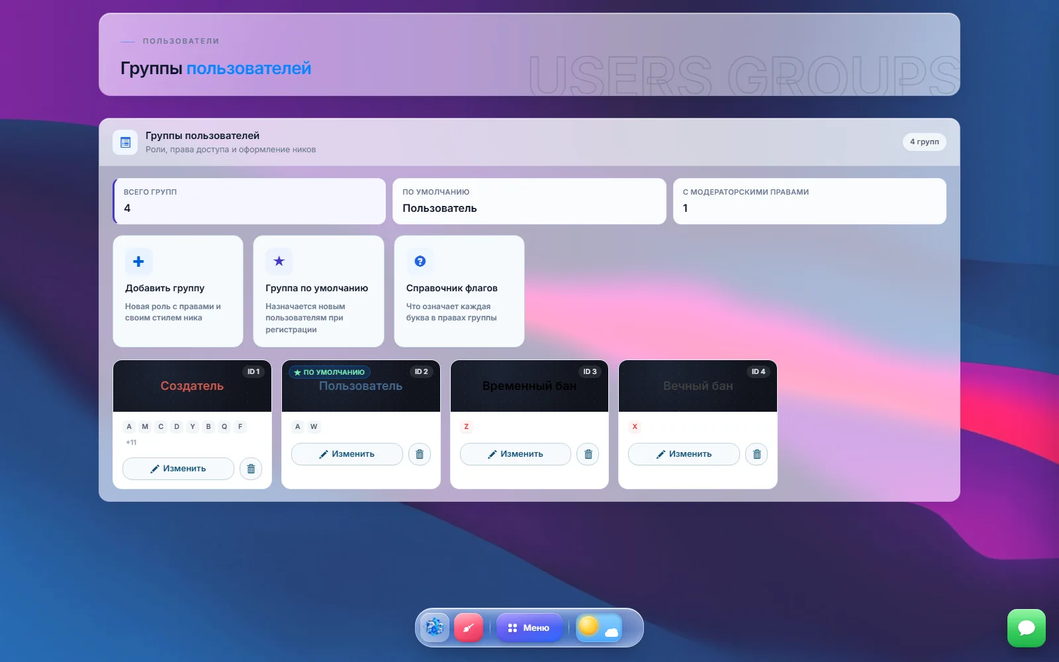Click the С МОДЕРАТОРСКИМИ ПРАВАМИ stat tile
Viewport: 1059px width, 662px height.
coord(809,201)
